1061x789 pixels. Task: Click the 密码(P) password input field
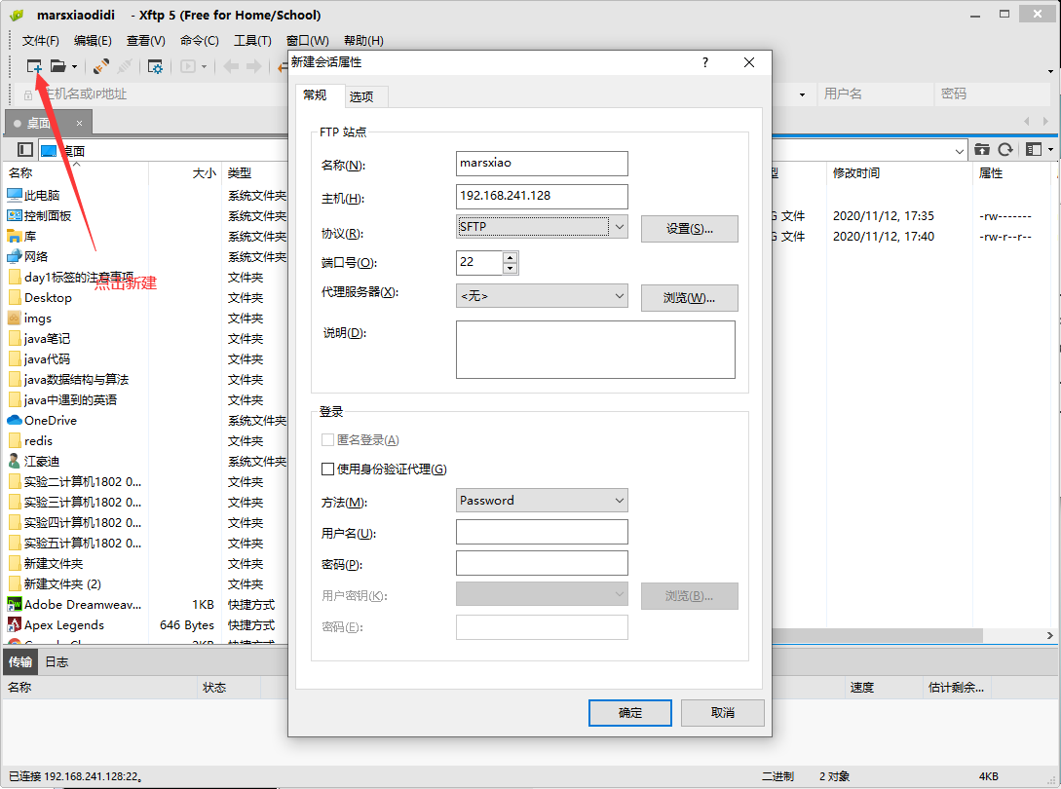542,563
